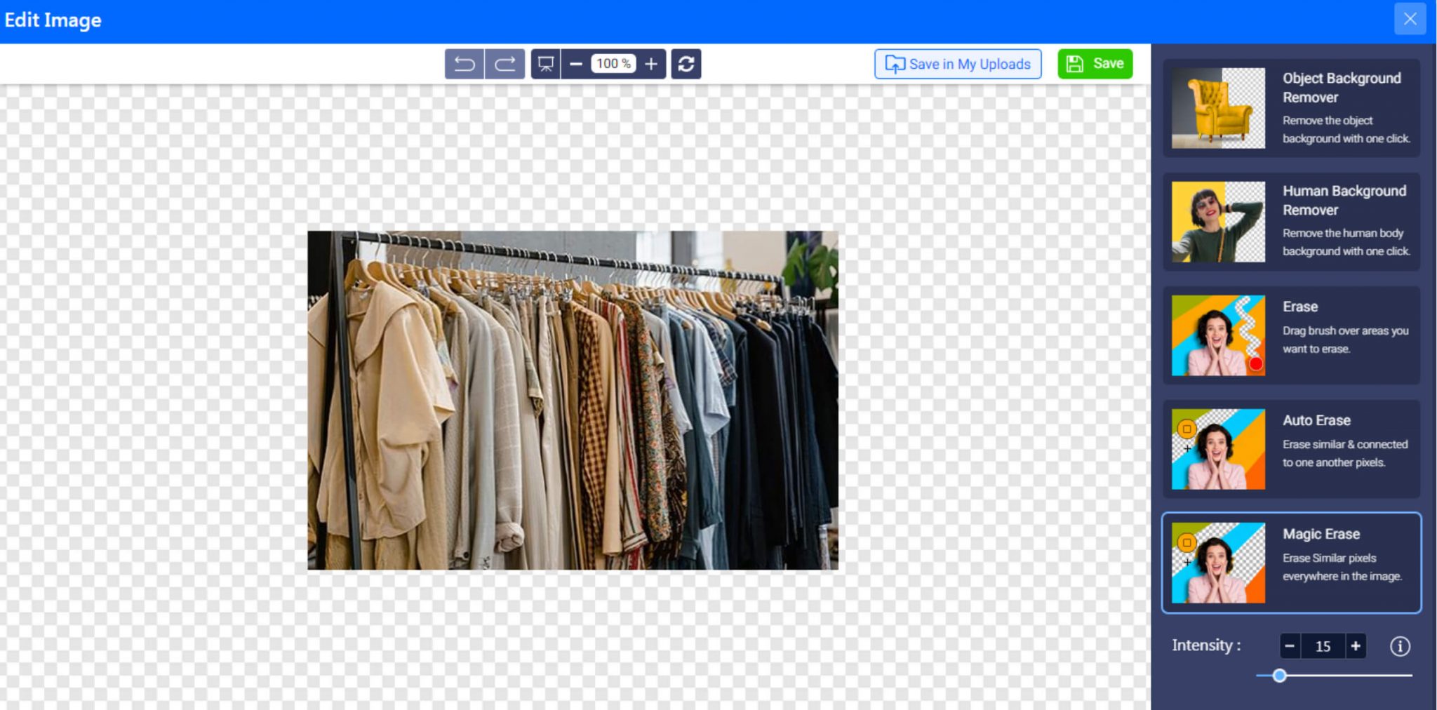The image size is (1437, 710).
Task: Click the zoom percentage field
Action: click(x=613, y=64)
